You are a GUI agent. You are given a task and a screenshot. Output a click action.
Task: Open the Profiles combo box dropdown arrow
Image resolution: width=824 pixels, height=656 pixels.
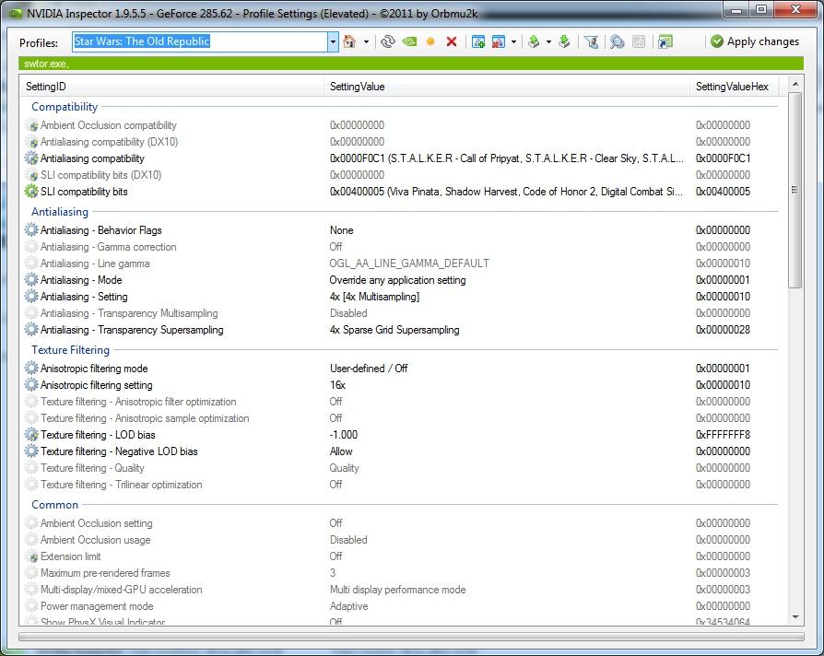[333, 42]
